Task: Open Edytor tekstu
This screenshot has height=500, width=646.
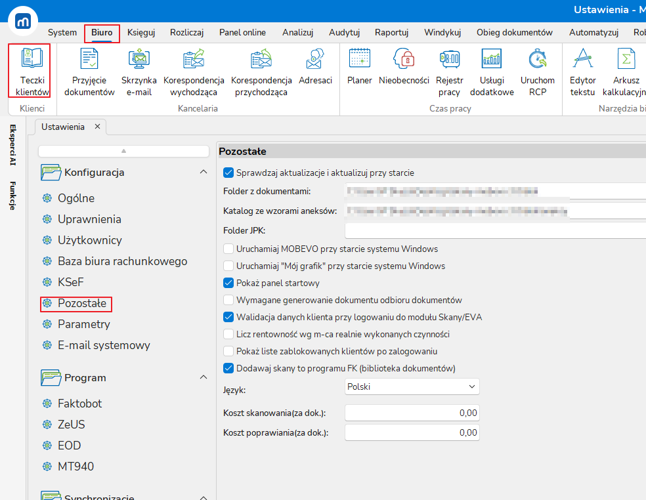Action: [x=582, y=72]
